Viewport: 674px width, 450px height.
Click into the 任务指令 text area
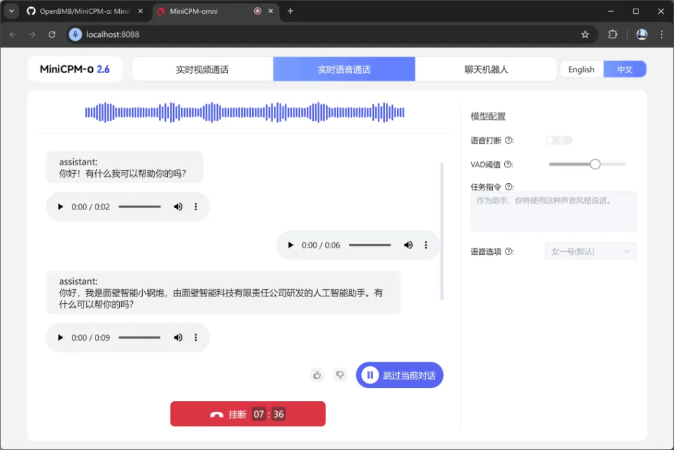(554, 211)
